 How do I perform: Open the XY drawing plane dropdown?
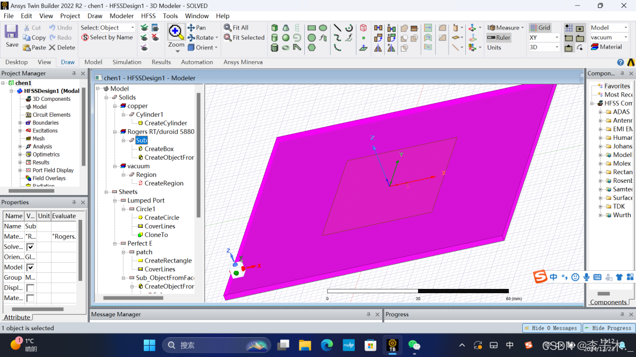[544, 38]
